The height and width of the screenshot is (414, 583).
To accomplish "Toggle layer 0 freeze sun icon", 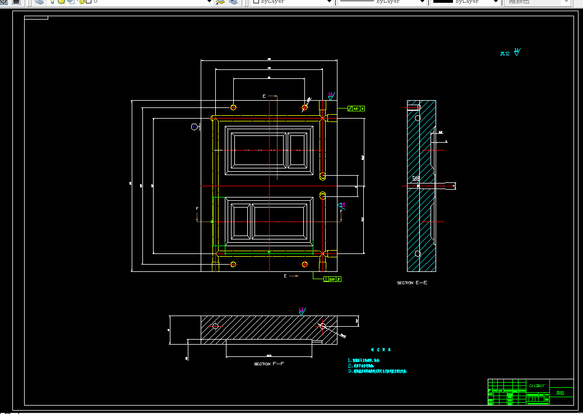I will click(61, 2).
